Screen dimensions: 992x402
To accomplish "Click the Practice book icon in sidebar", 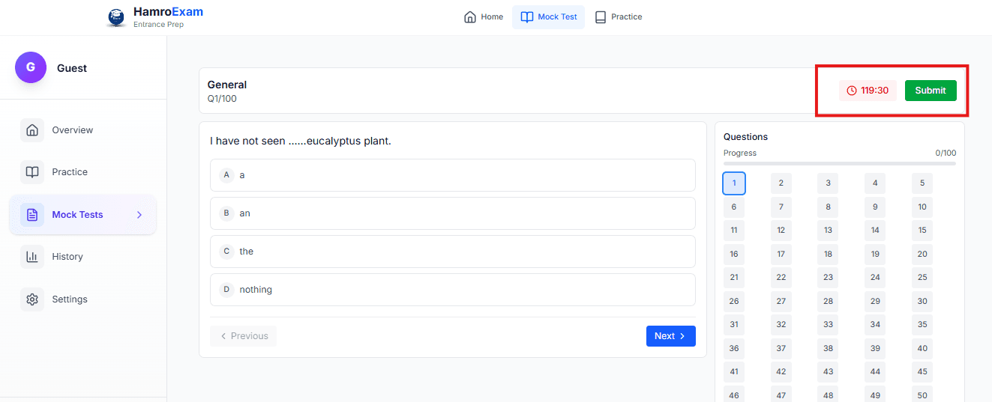I will [32, 172].
